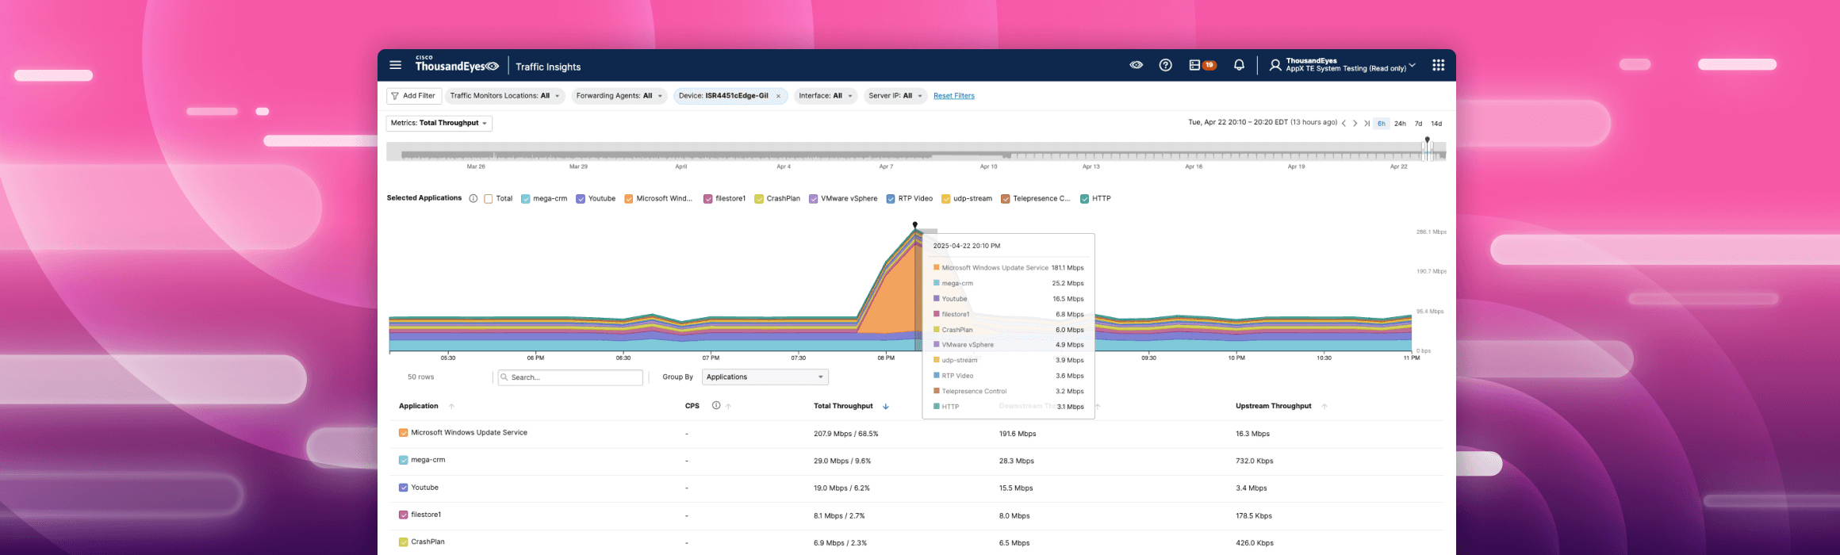Jump to latest time with skip-to-end arrow
The image size is (1840, 555).
(x=1367, y=124)
